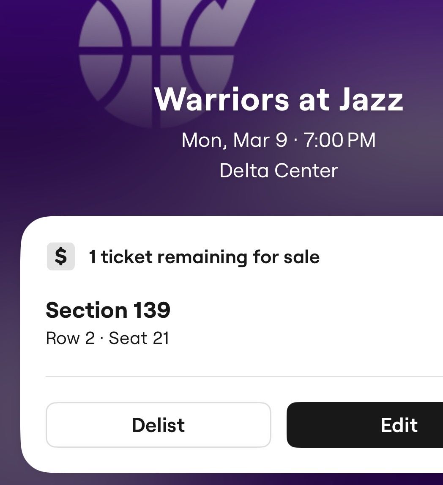Tap '1 ticket remaining for sale' text
Screen dimensions: 443x485
pyautogui.click(x=204, y=256)
